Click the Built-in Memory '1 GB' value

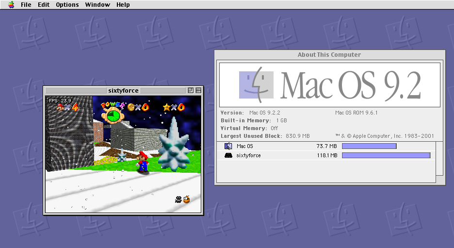coord(281,120)
